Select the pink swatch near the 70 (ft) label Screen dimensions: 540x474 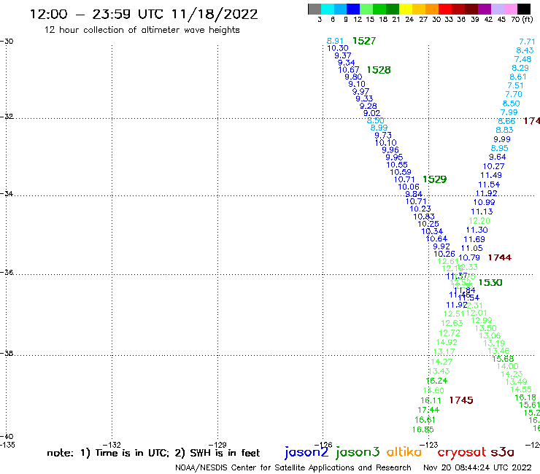pyautogui.click(x=510, y=9)
